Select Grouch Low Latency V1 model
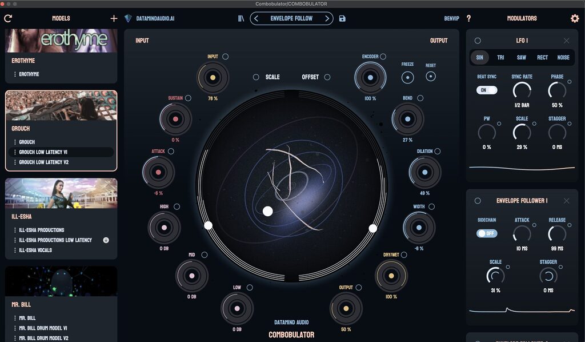585x342 pixels. click(61, 152)
